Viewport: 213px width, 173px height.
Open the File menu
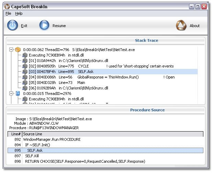tap(8, 13)
